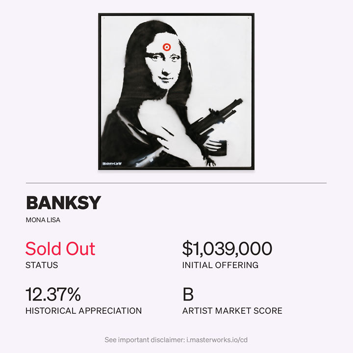Click the ARTIST MARKET SCORE label
Screen dimensions: 353x353
coord(232,311)
